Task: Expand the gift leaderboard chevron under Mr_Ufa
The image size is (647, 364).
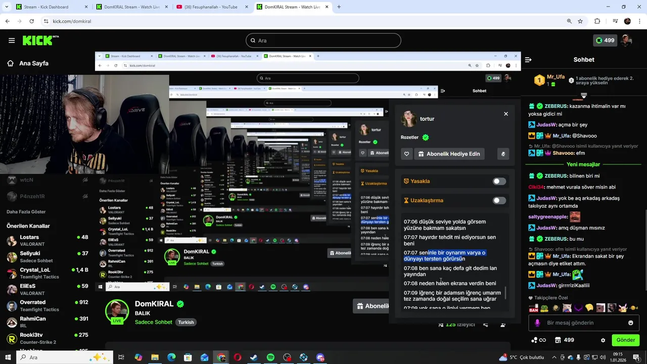Action: (584, 95)
